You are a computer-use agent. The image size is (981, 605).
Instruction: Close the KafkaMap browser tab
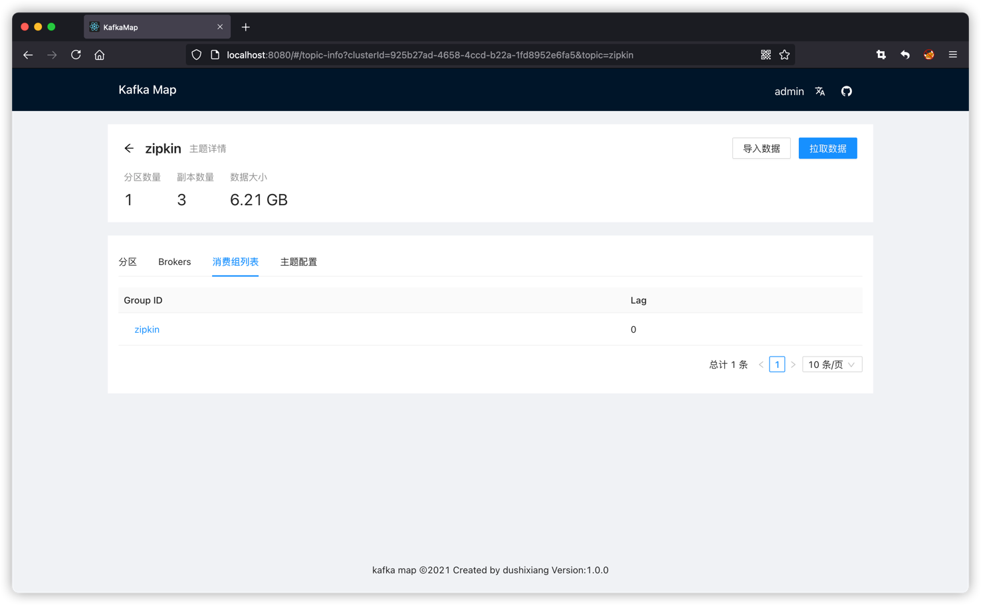(220, 27)
